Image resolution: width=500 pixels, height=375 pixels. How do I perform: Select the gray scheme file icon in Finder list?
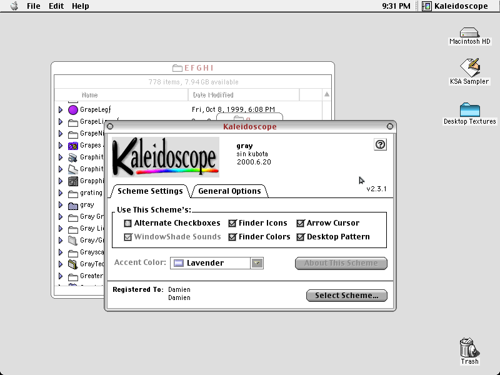[73, 206]
